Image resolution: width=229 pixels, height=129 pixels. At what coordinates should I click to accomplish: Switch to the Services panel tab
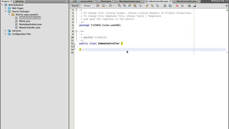pos(19,1)
